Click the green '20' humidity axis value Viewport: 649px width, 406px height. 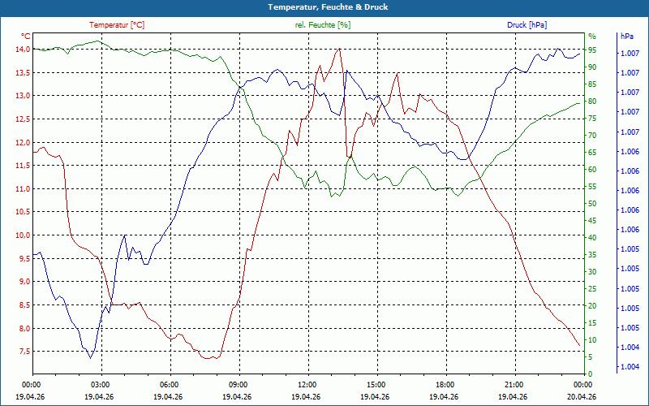point(592,306)
